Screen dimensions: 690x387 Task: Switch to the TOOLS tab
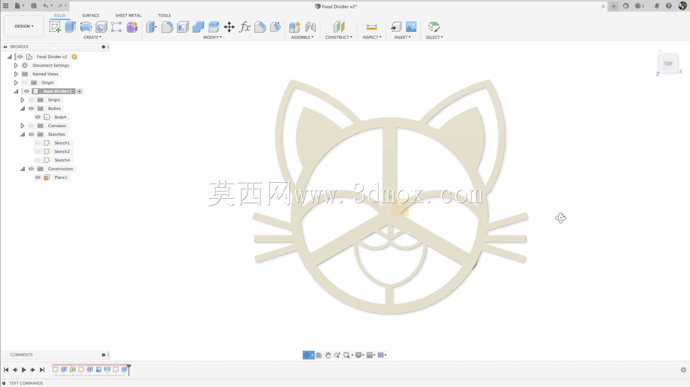tap(164, 15)
